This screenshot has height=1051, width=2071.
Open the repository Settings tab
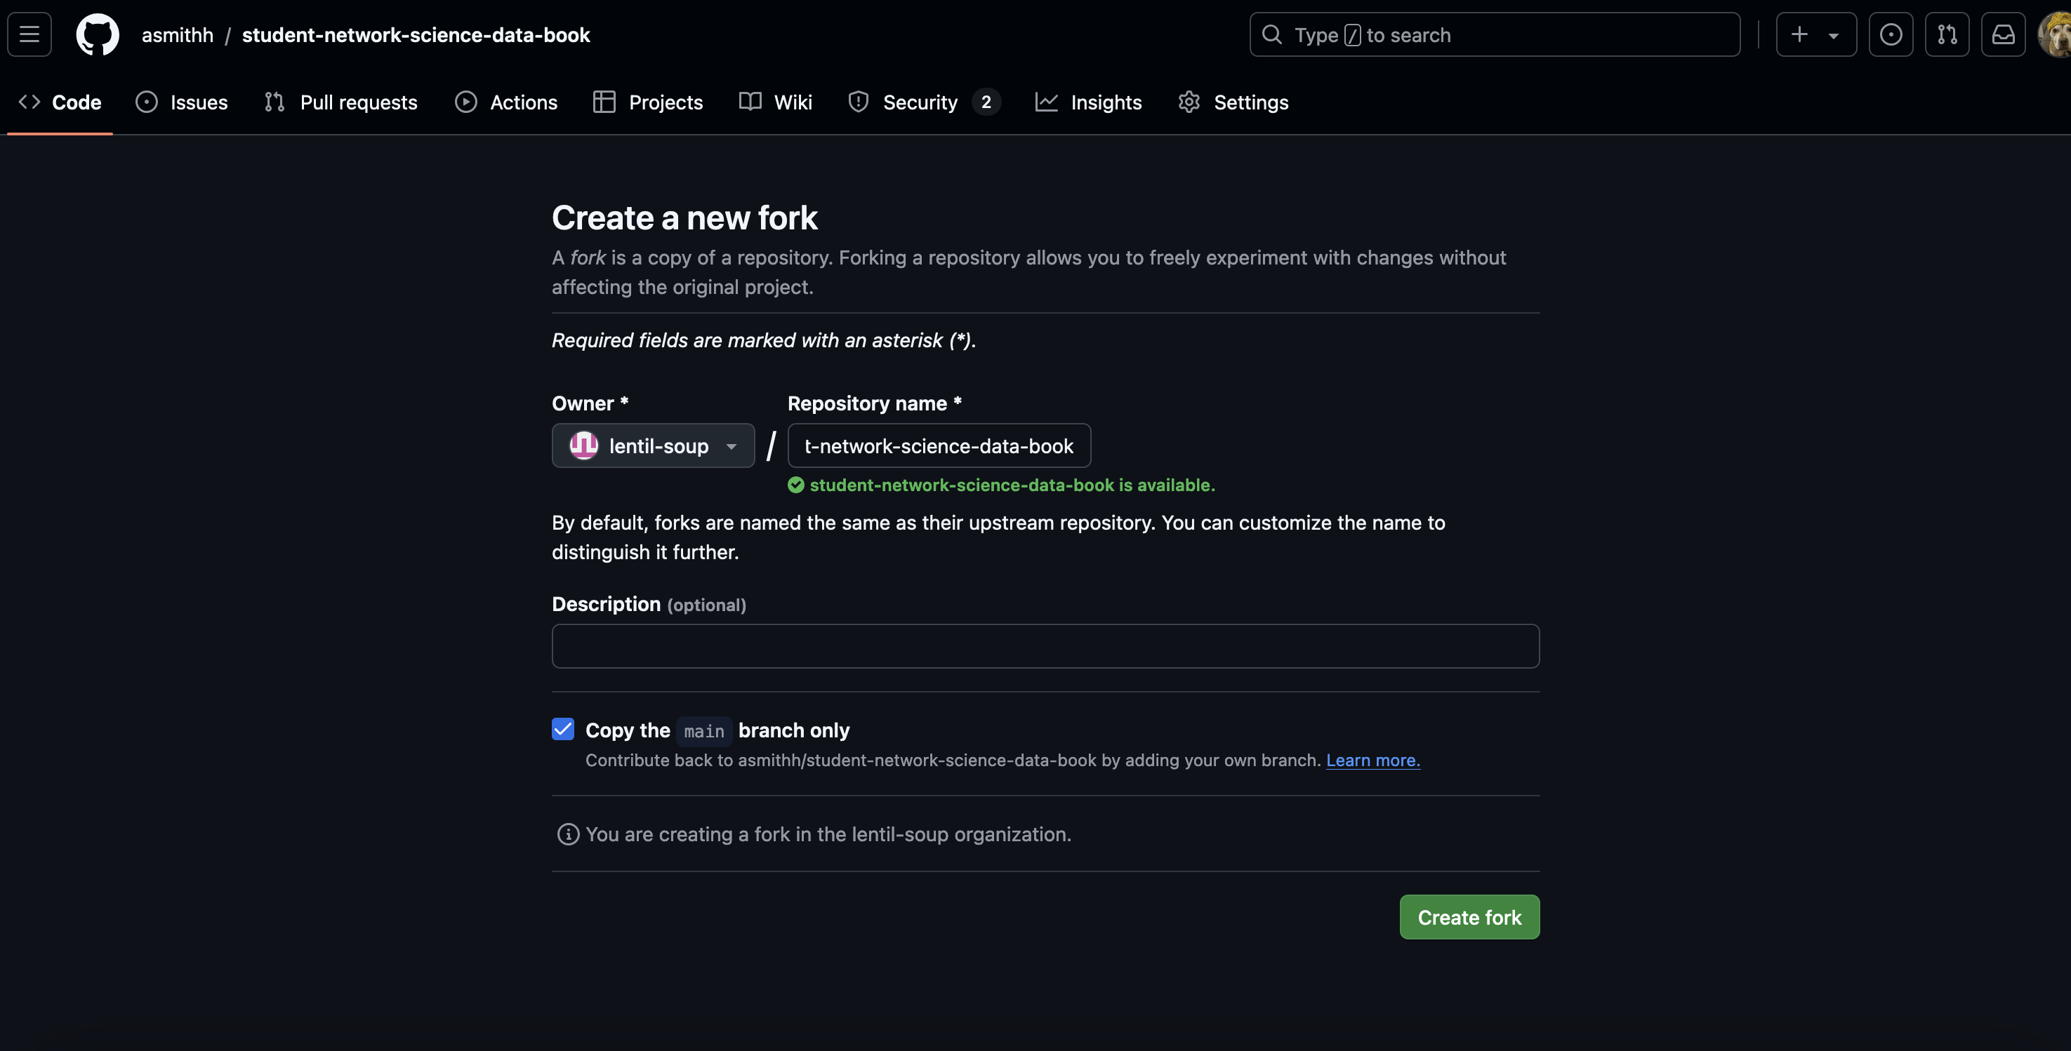pyautogui.click(x=1233, y=102)
